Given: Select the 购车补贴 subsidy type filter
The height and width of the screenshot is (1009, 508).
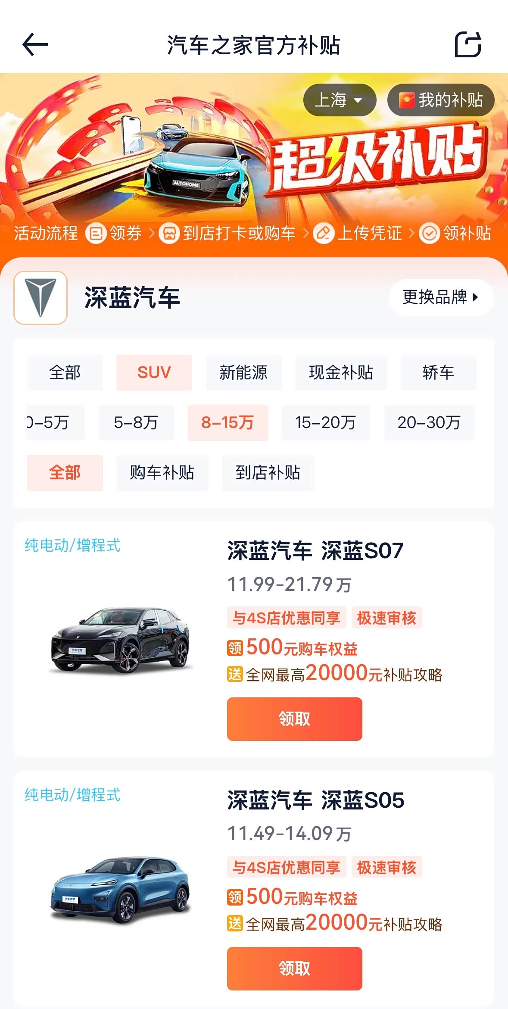Looking at the screenshot, I should [162, 473].
